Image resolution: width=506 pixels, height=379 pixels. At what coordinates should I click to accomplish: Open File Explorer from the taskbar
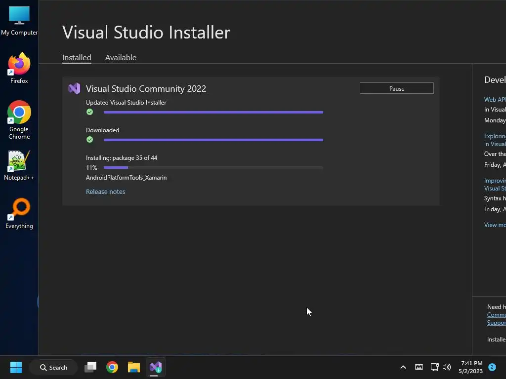click(133, 367)
